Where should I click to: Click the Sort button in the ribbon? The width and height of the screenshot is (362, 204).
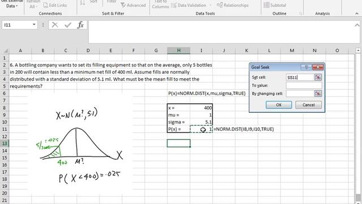93,2
